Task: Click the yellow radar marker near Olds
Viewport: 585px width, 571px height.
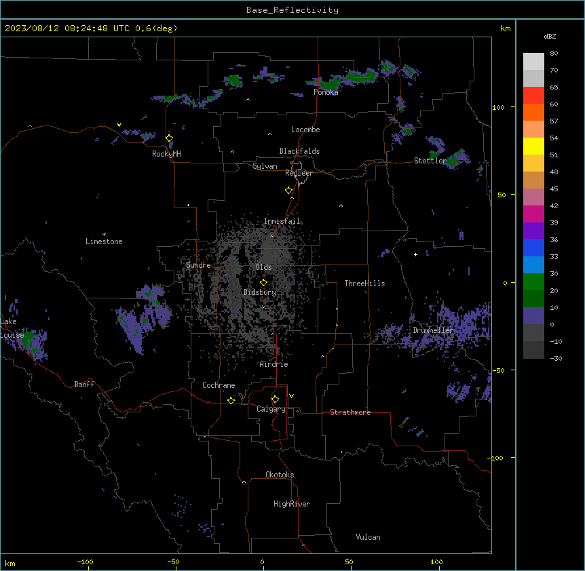Action: (263, 283)
